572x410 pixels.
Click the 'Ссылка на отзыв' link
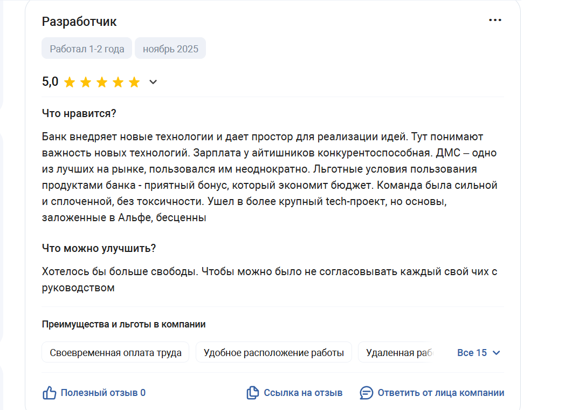click(303, 393)
